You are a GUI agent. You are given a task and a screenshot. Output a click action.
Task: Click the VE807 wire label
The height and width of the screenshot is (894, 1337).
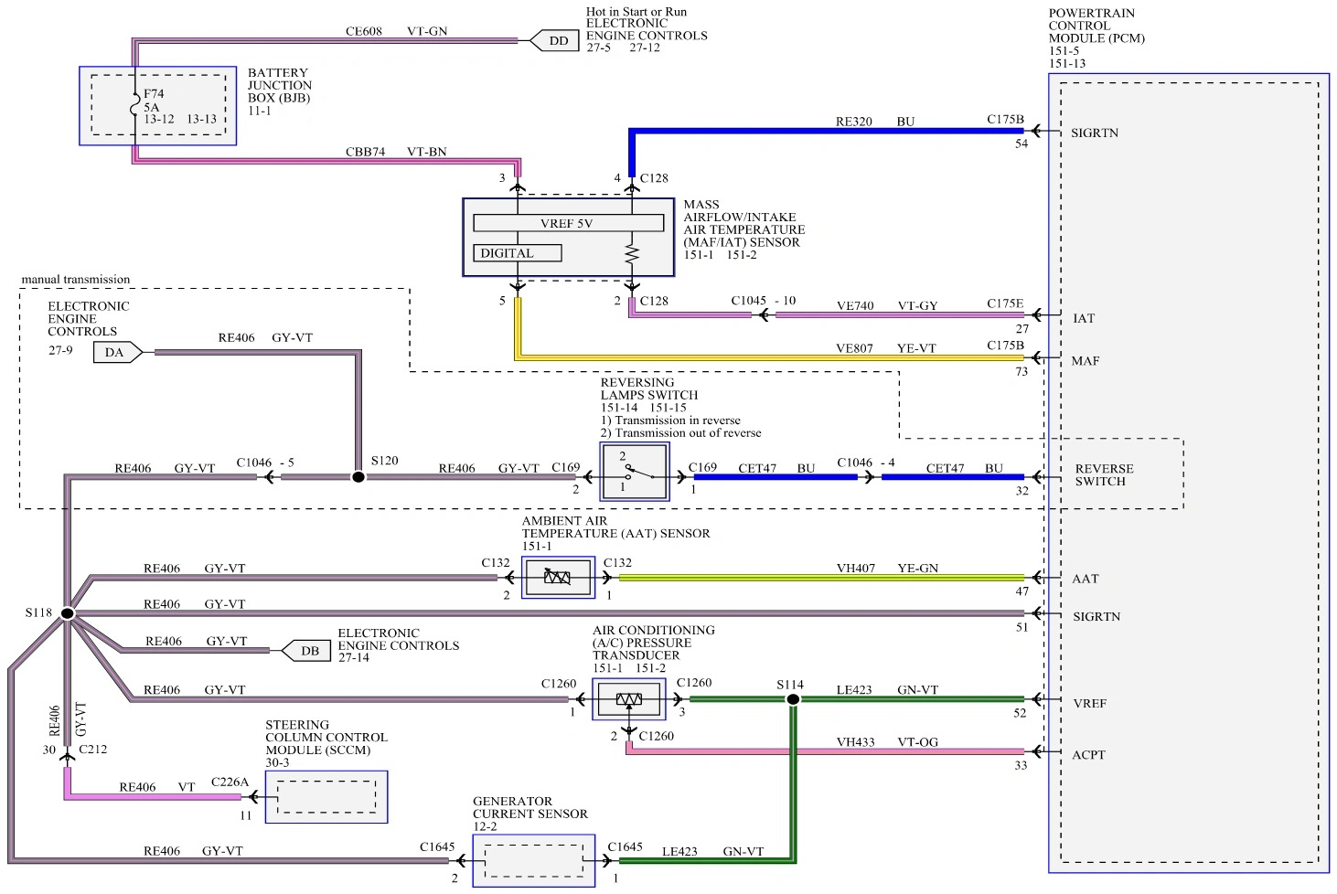(x=854, y=348)
